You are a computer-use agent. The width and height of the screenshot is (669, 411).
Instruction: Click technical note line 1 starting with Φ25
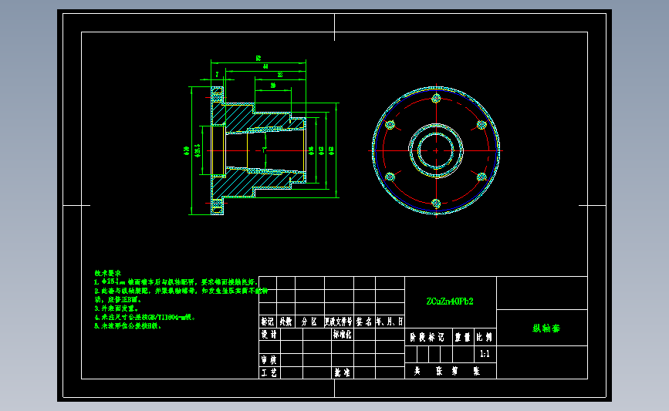[x=176, y=281]
